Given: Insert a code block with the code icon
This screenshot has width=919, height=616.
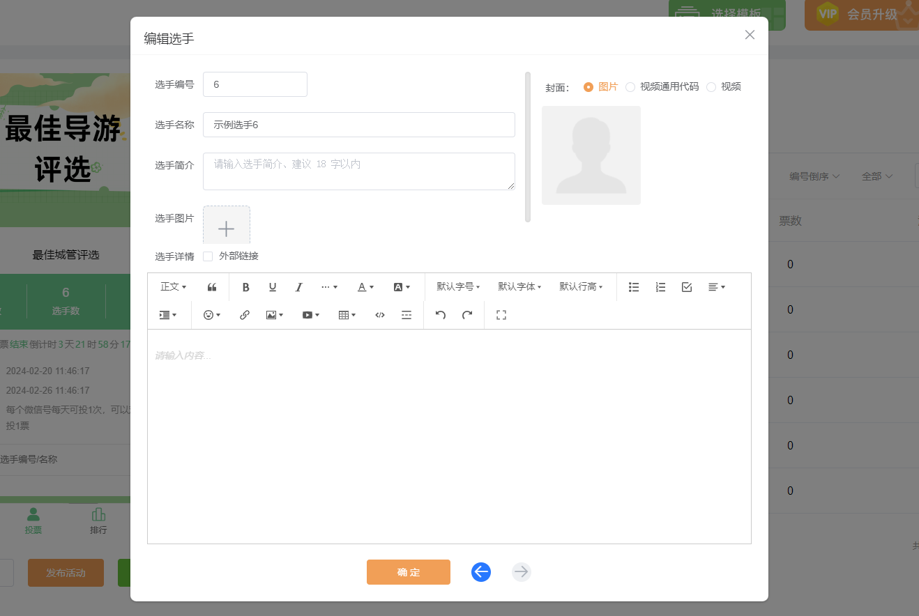Looking at the screenshot, I should [380, 315].
